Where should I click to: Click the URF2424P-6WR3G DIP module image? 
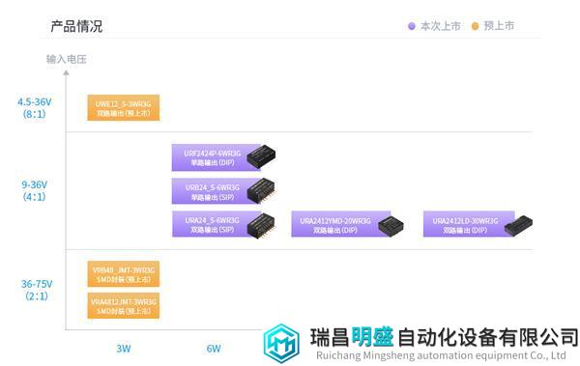262,156
